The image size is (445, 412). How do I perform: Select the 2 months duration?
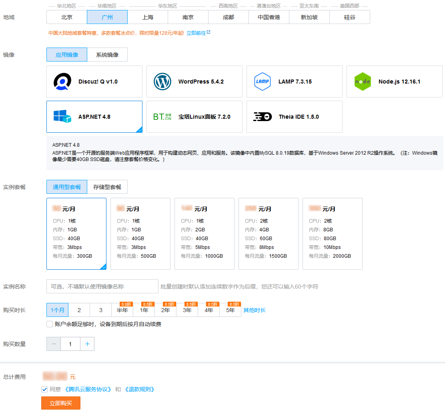(79, 310)
